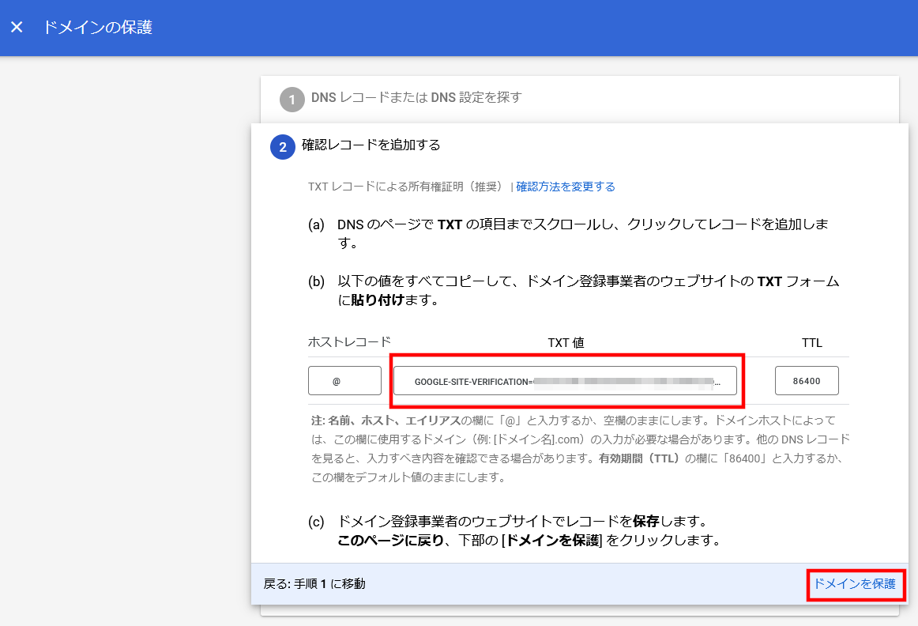Go back via 戻る: 手順 1 に移動
This screenshot has height=626, width=918.
click(x=314, y=584)
